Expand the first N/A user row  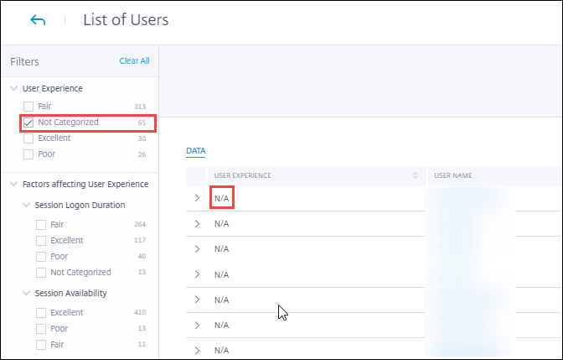pos(197,198)
